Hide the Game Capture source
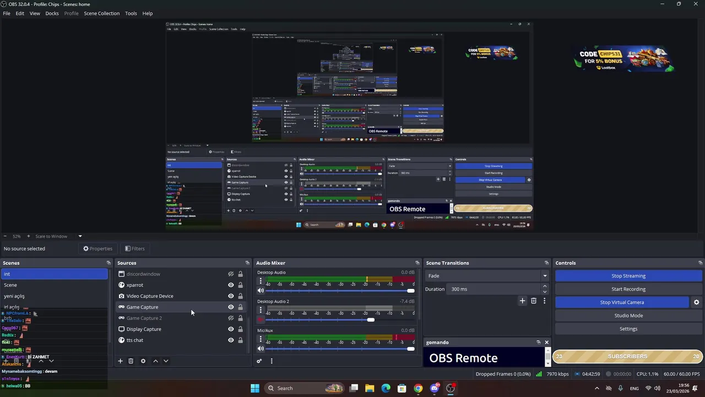Screen dimensions: 705x397 (x=231, y=307)
